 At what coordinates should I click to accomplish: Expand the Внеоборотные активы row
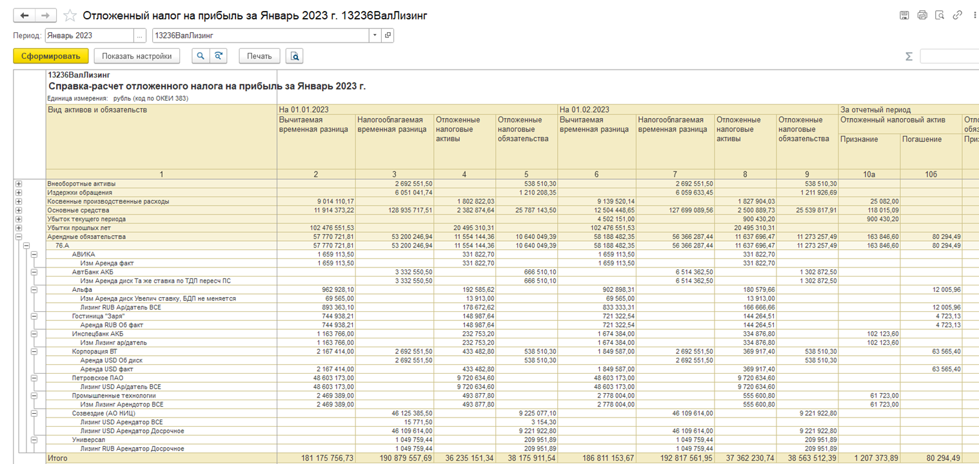(x=19, y=184)
